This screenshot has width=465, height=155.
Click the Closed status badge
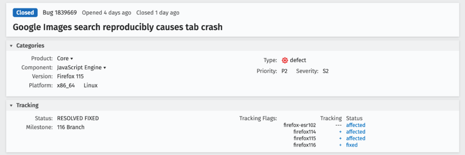(25, 13)
